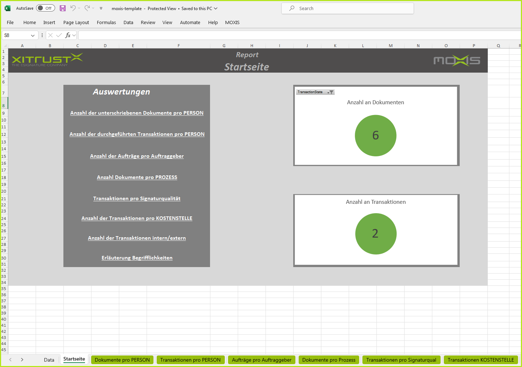Switch to Dokumente pro PERSON sheet
Image resolution: width=522 pixels, height=367 pixels.
point(122,360)
